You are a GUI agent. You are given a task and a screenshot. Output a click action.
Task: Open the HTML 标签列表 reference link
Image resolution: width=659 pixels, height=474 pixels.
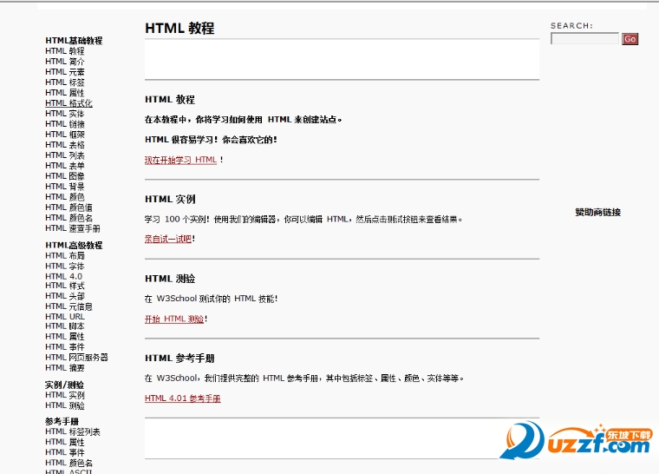73,432
